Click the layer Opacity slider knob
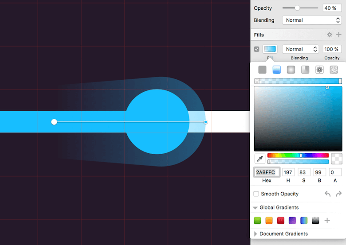Viewport: 346px width, 245px height. [x=297, y=8]
